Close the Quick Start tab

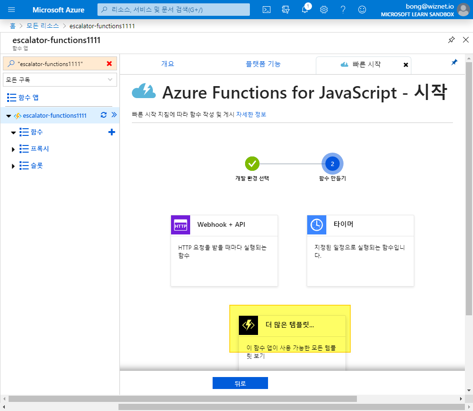(x=406, y=65)
